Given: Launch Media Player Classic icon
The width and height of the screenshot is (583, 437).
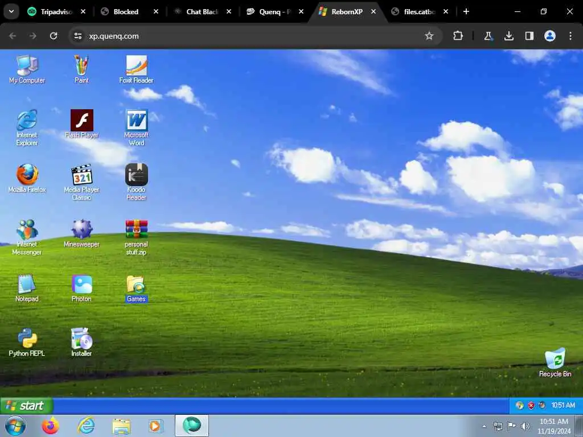Looking at the screenshot, I should pyautogui.click(x=81, y=182).
